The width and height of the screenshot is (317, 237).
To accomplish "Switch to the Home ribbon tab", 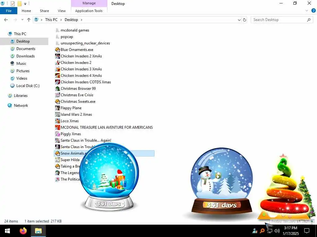I will coord(26,11).
